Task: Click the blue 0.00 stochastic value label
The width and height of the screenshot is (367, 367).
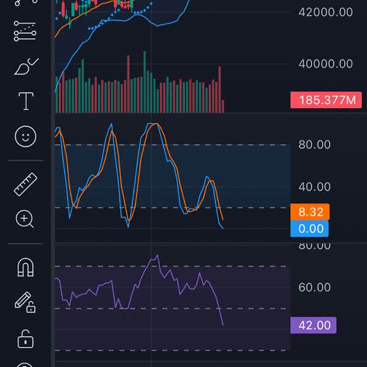Action: coord(309,229)
